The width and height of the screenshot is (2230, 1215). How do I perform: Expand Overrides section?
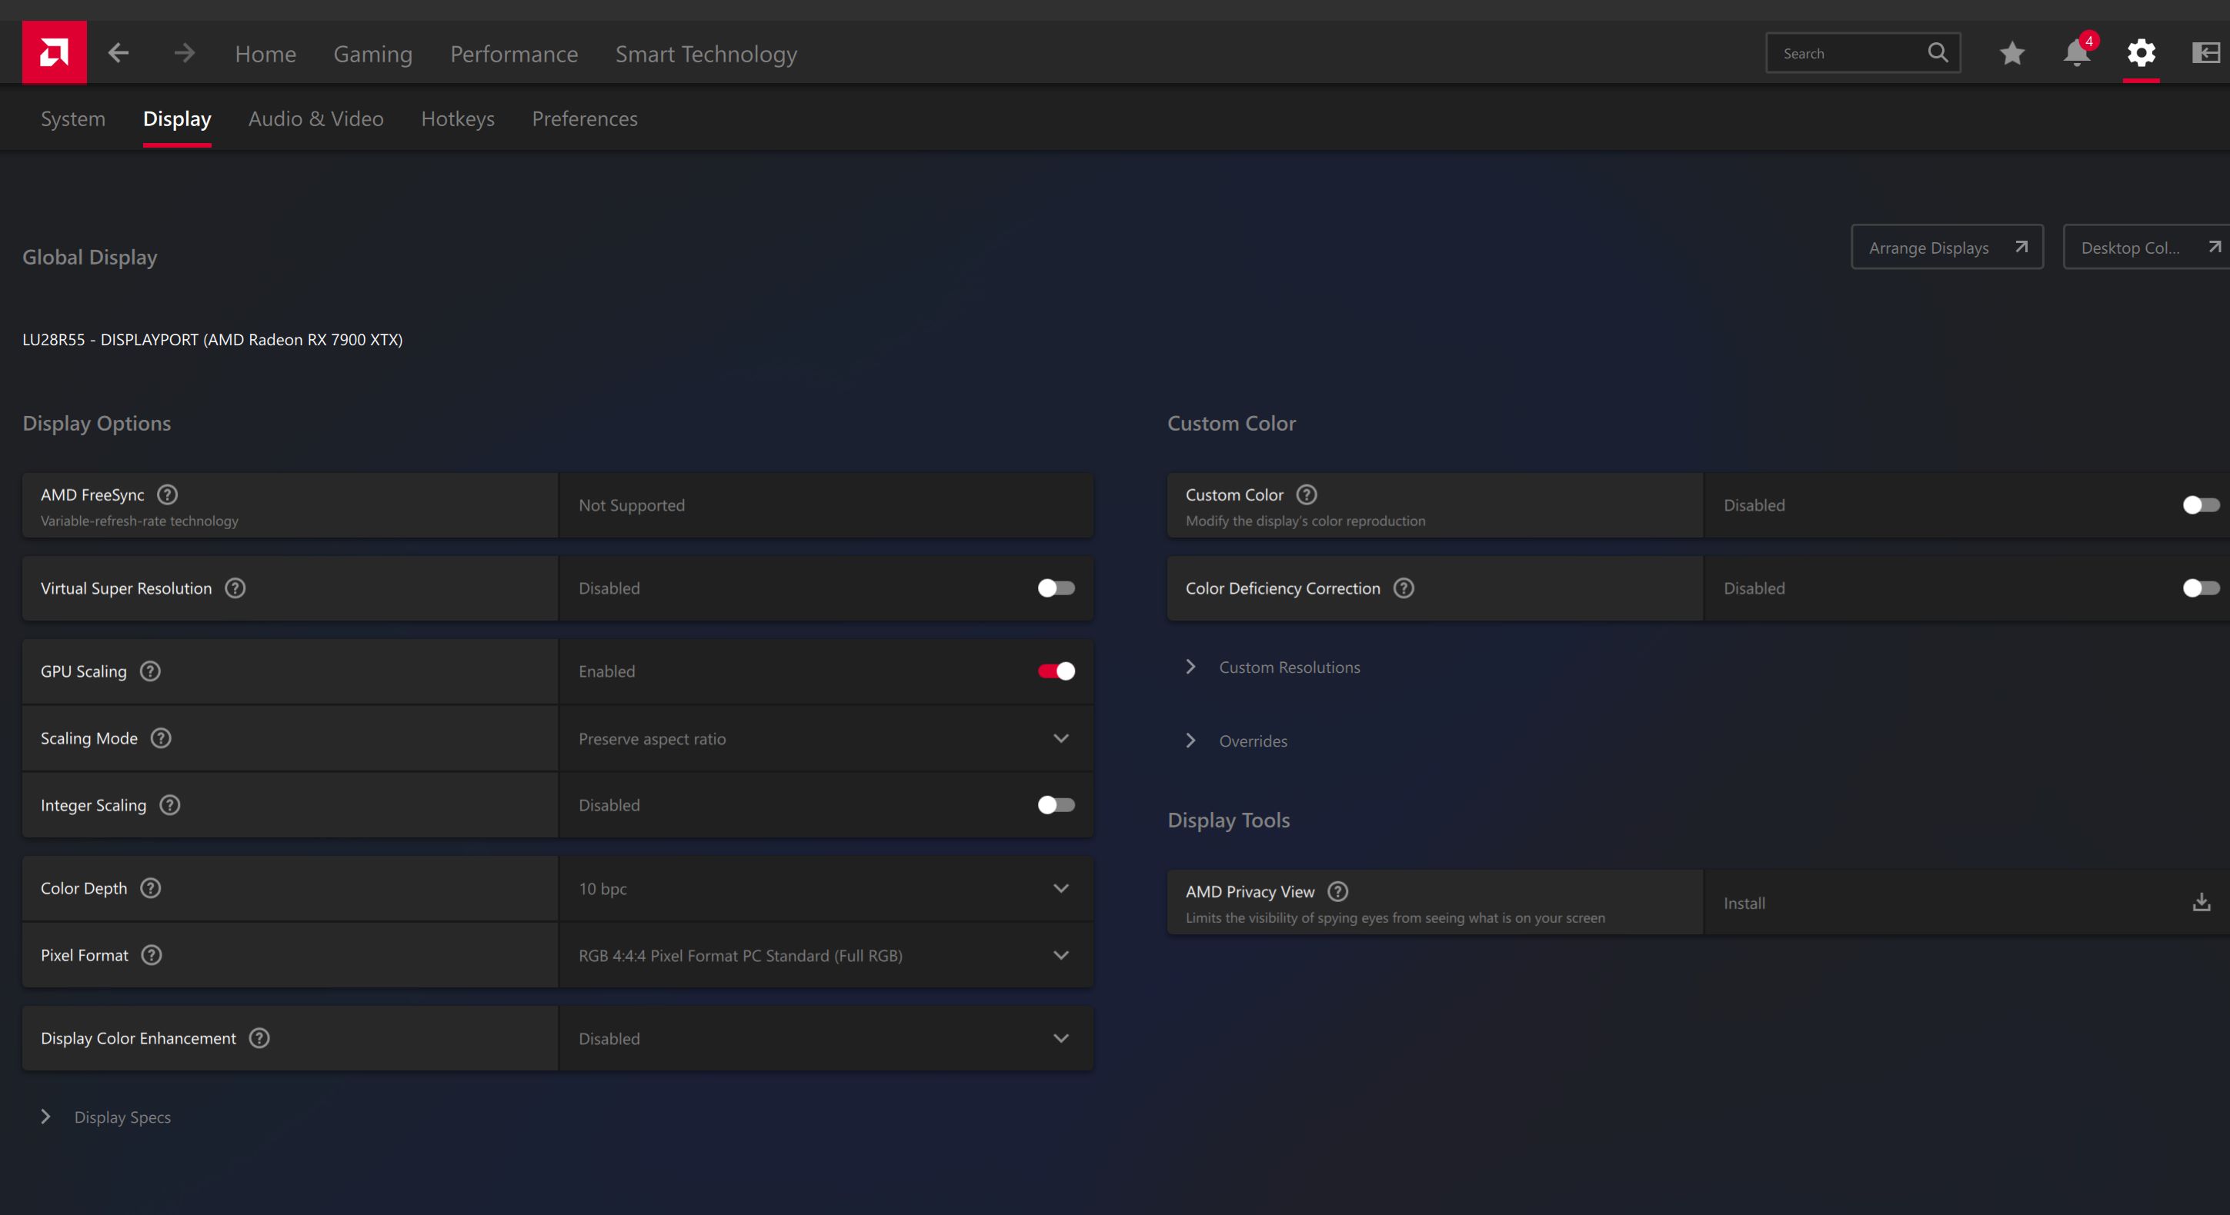click(x=1236, y=741)
